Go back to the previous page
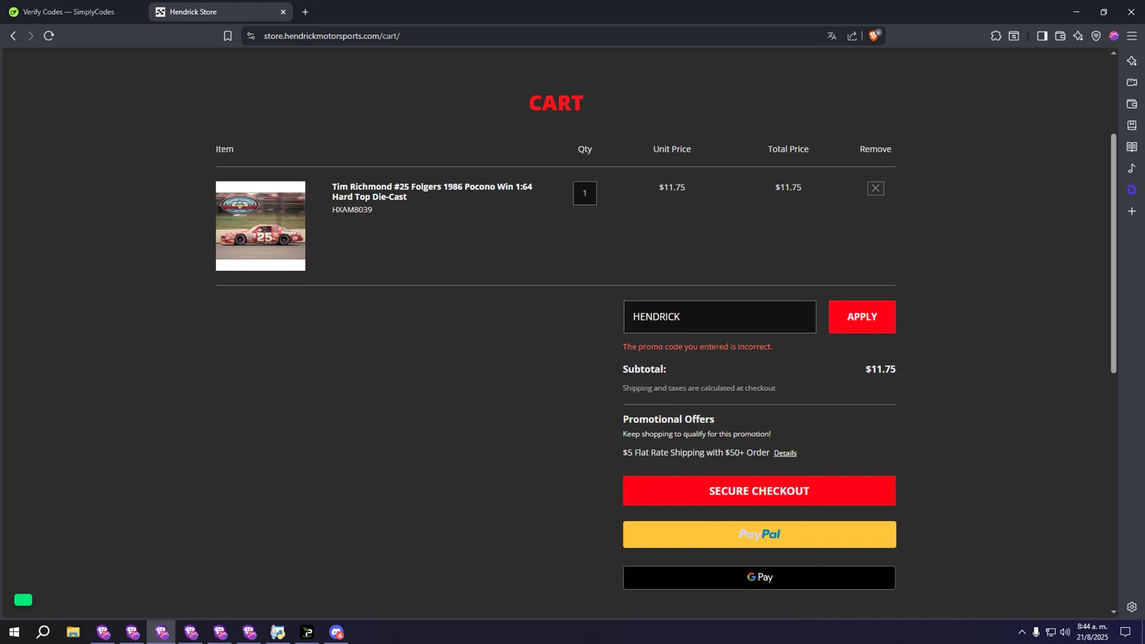Screen dimensions: 1145x644 (x=13, y=36)
